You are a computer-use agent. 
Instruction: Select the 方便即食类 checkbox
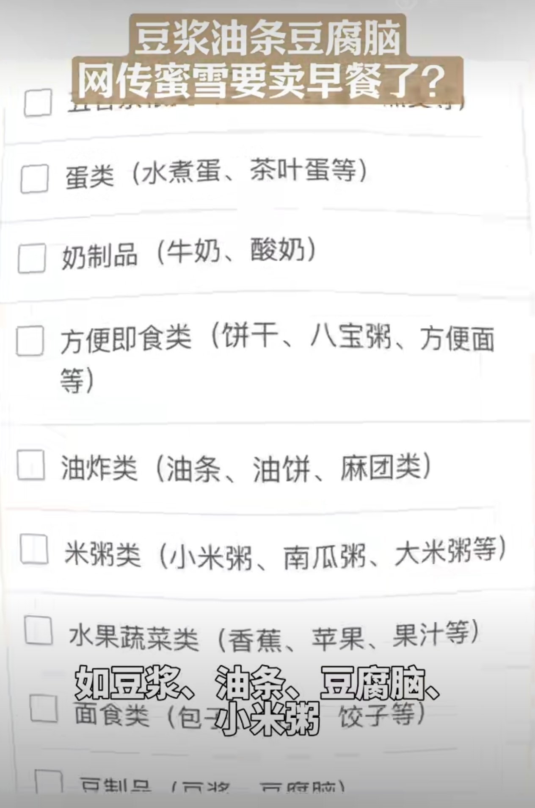30,340
